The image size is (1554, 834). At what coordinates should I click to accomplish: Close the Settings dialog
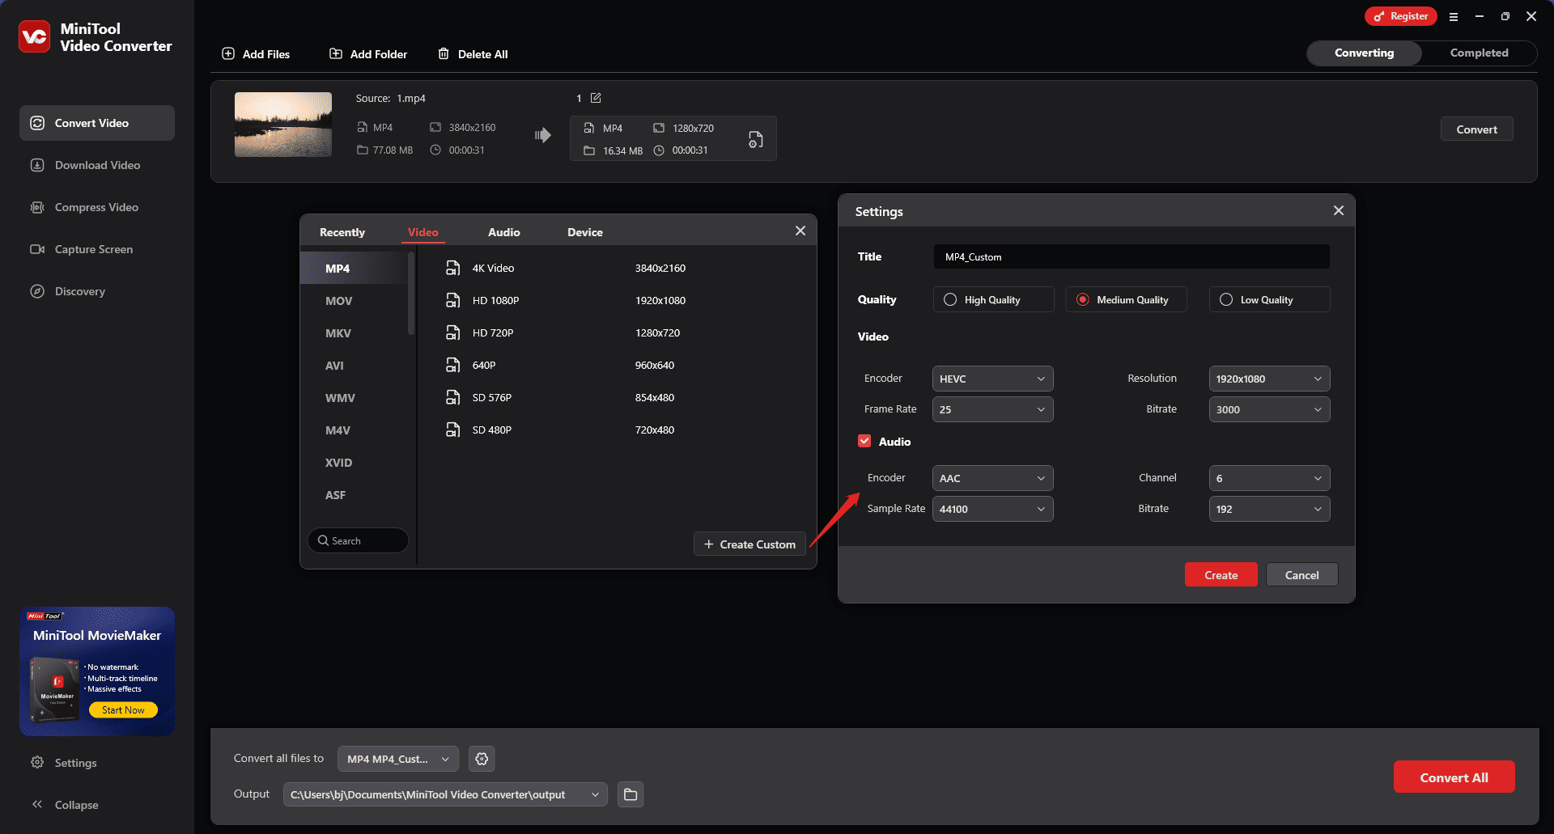tap(1339, 210)
